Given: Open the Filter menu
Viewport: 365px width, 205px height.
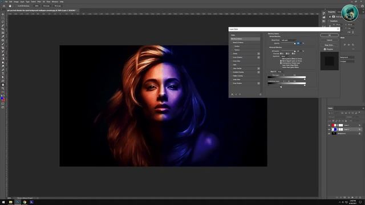Looking at the screenshot, I should [39, 2].
